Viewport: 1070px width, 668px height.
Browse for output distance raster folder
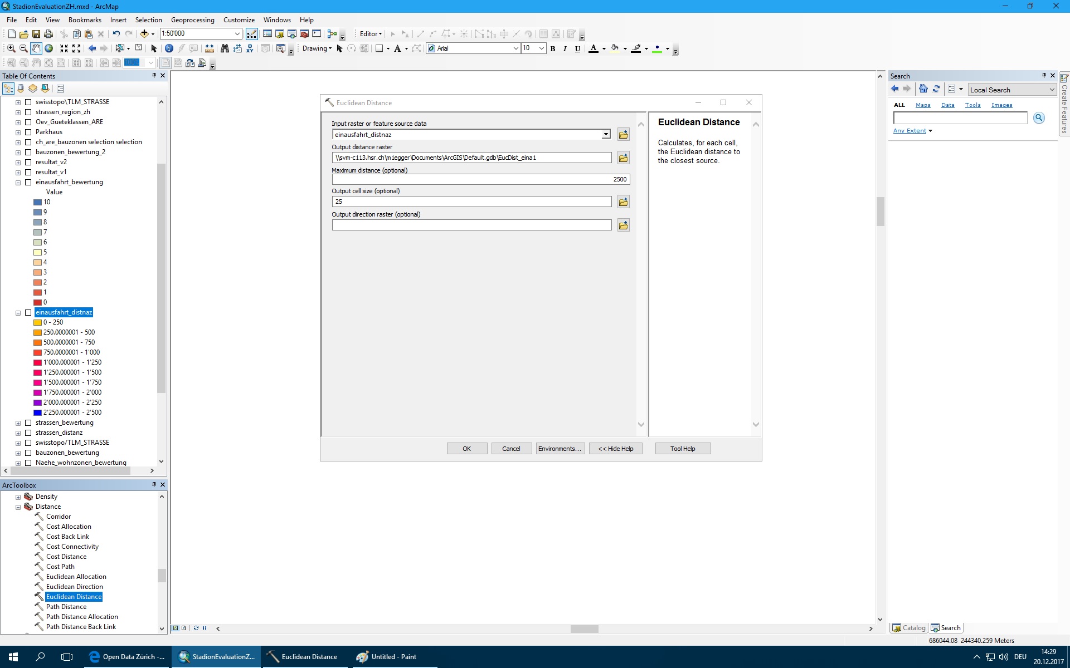623,158
